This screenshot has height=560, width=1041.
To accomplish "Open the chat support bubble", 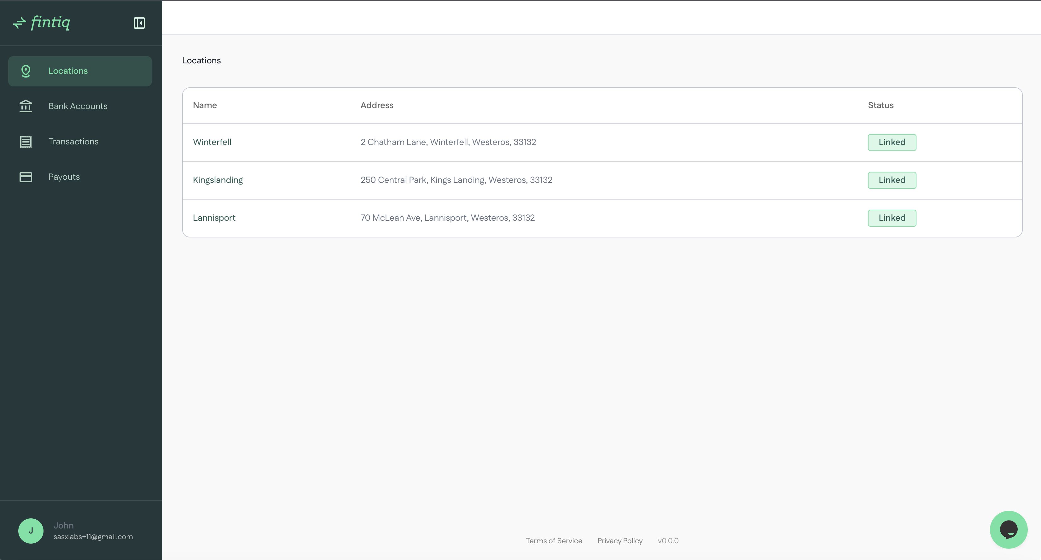I will 1008,529.
